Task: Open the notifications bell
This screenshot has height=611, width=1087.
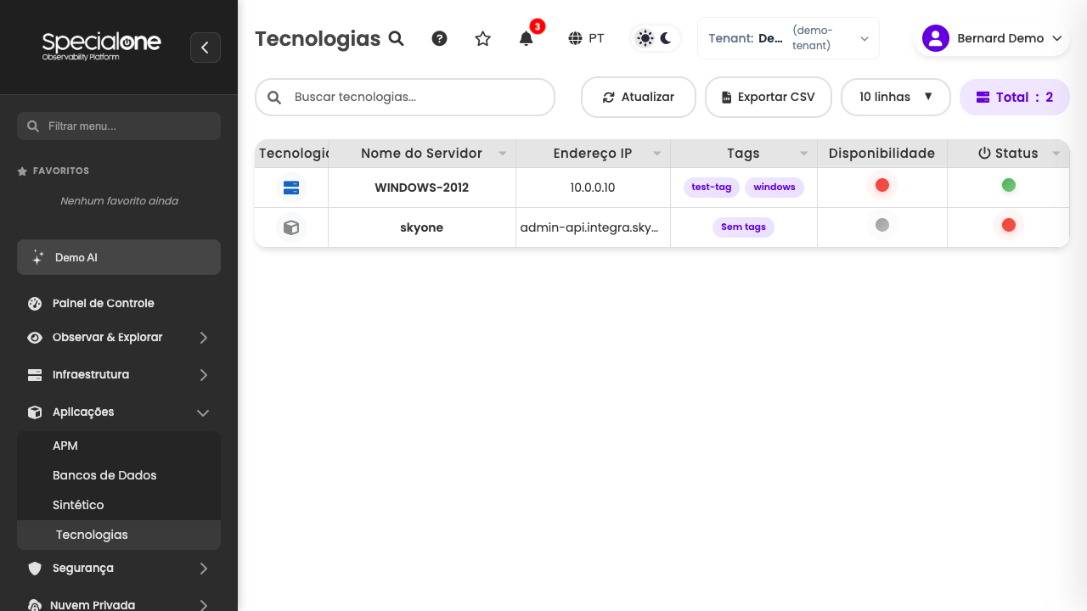Action: [527, 38]
